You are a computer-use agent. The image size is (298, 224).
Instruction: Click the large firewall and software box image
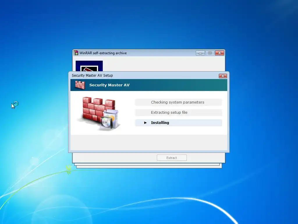[99, 113]
